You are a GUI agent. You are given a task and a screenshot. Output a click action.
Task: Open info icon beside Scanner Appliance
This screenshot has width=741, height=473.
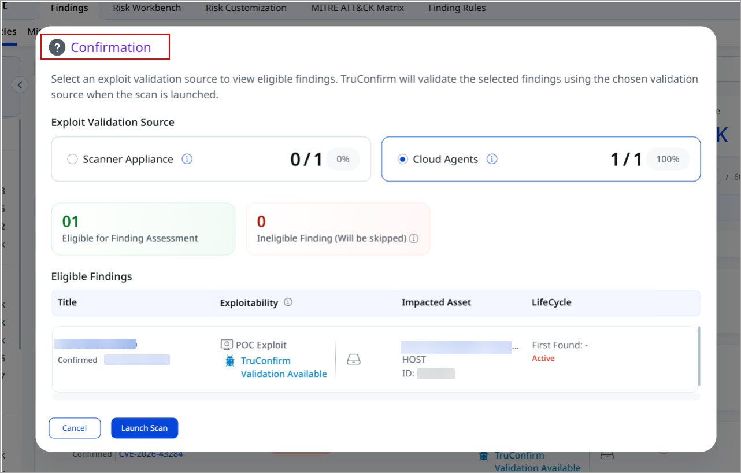click(x=187, y=159)
